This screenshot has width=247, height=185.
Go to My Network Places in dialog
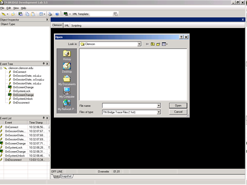pos(67,105)
